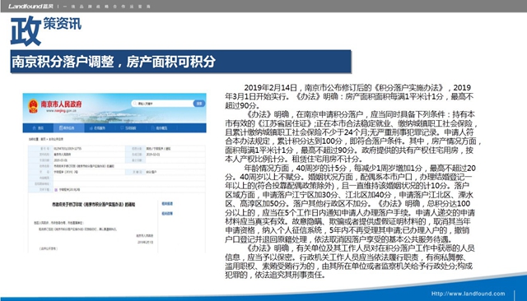The height and width of the screenshot is (301, 527).
Task: Select the 南京市人民政府 red site title
Action: [61, 104]
